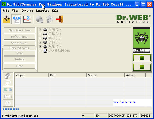The height and width of the screenshot is (119, 154).
Task: Pause the scan with pause button
Action: [x=142, y=58]
